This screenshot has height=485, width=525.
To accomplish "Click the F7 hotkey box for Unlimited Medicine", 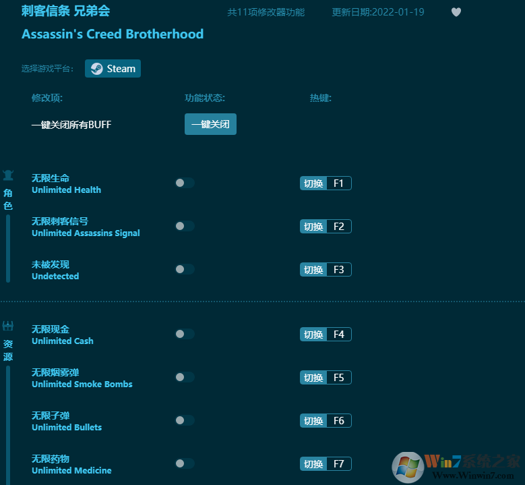I will click(x=339, y=464).
